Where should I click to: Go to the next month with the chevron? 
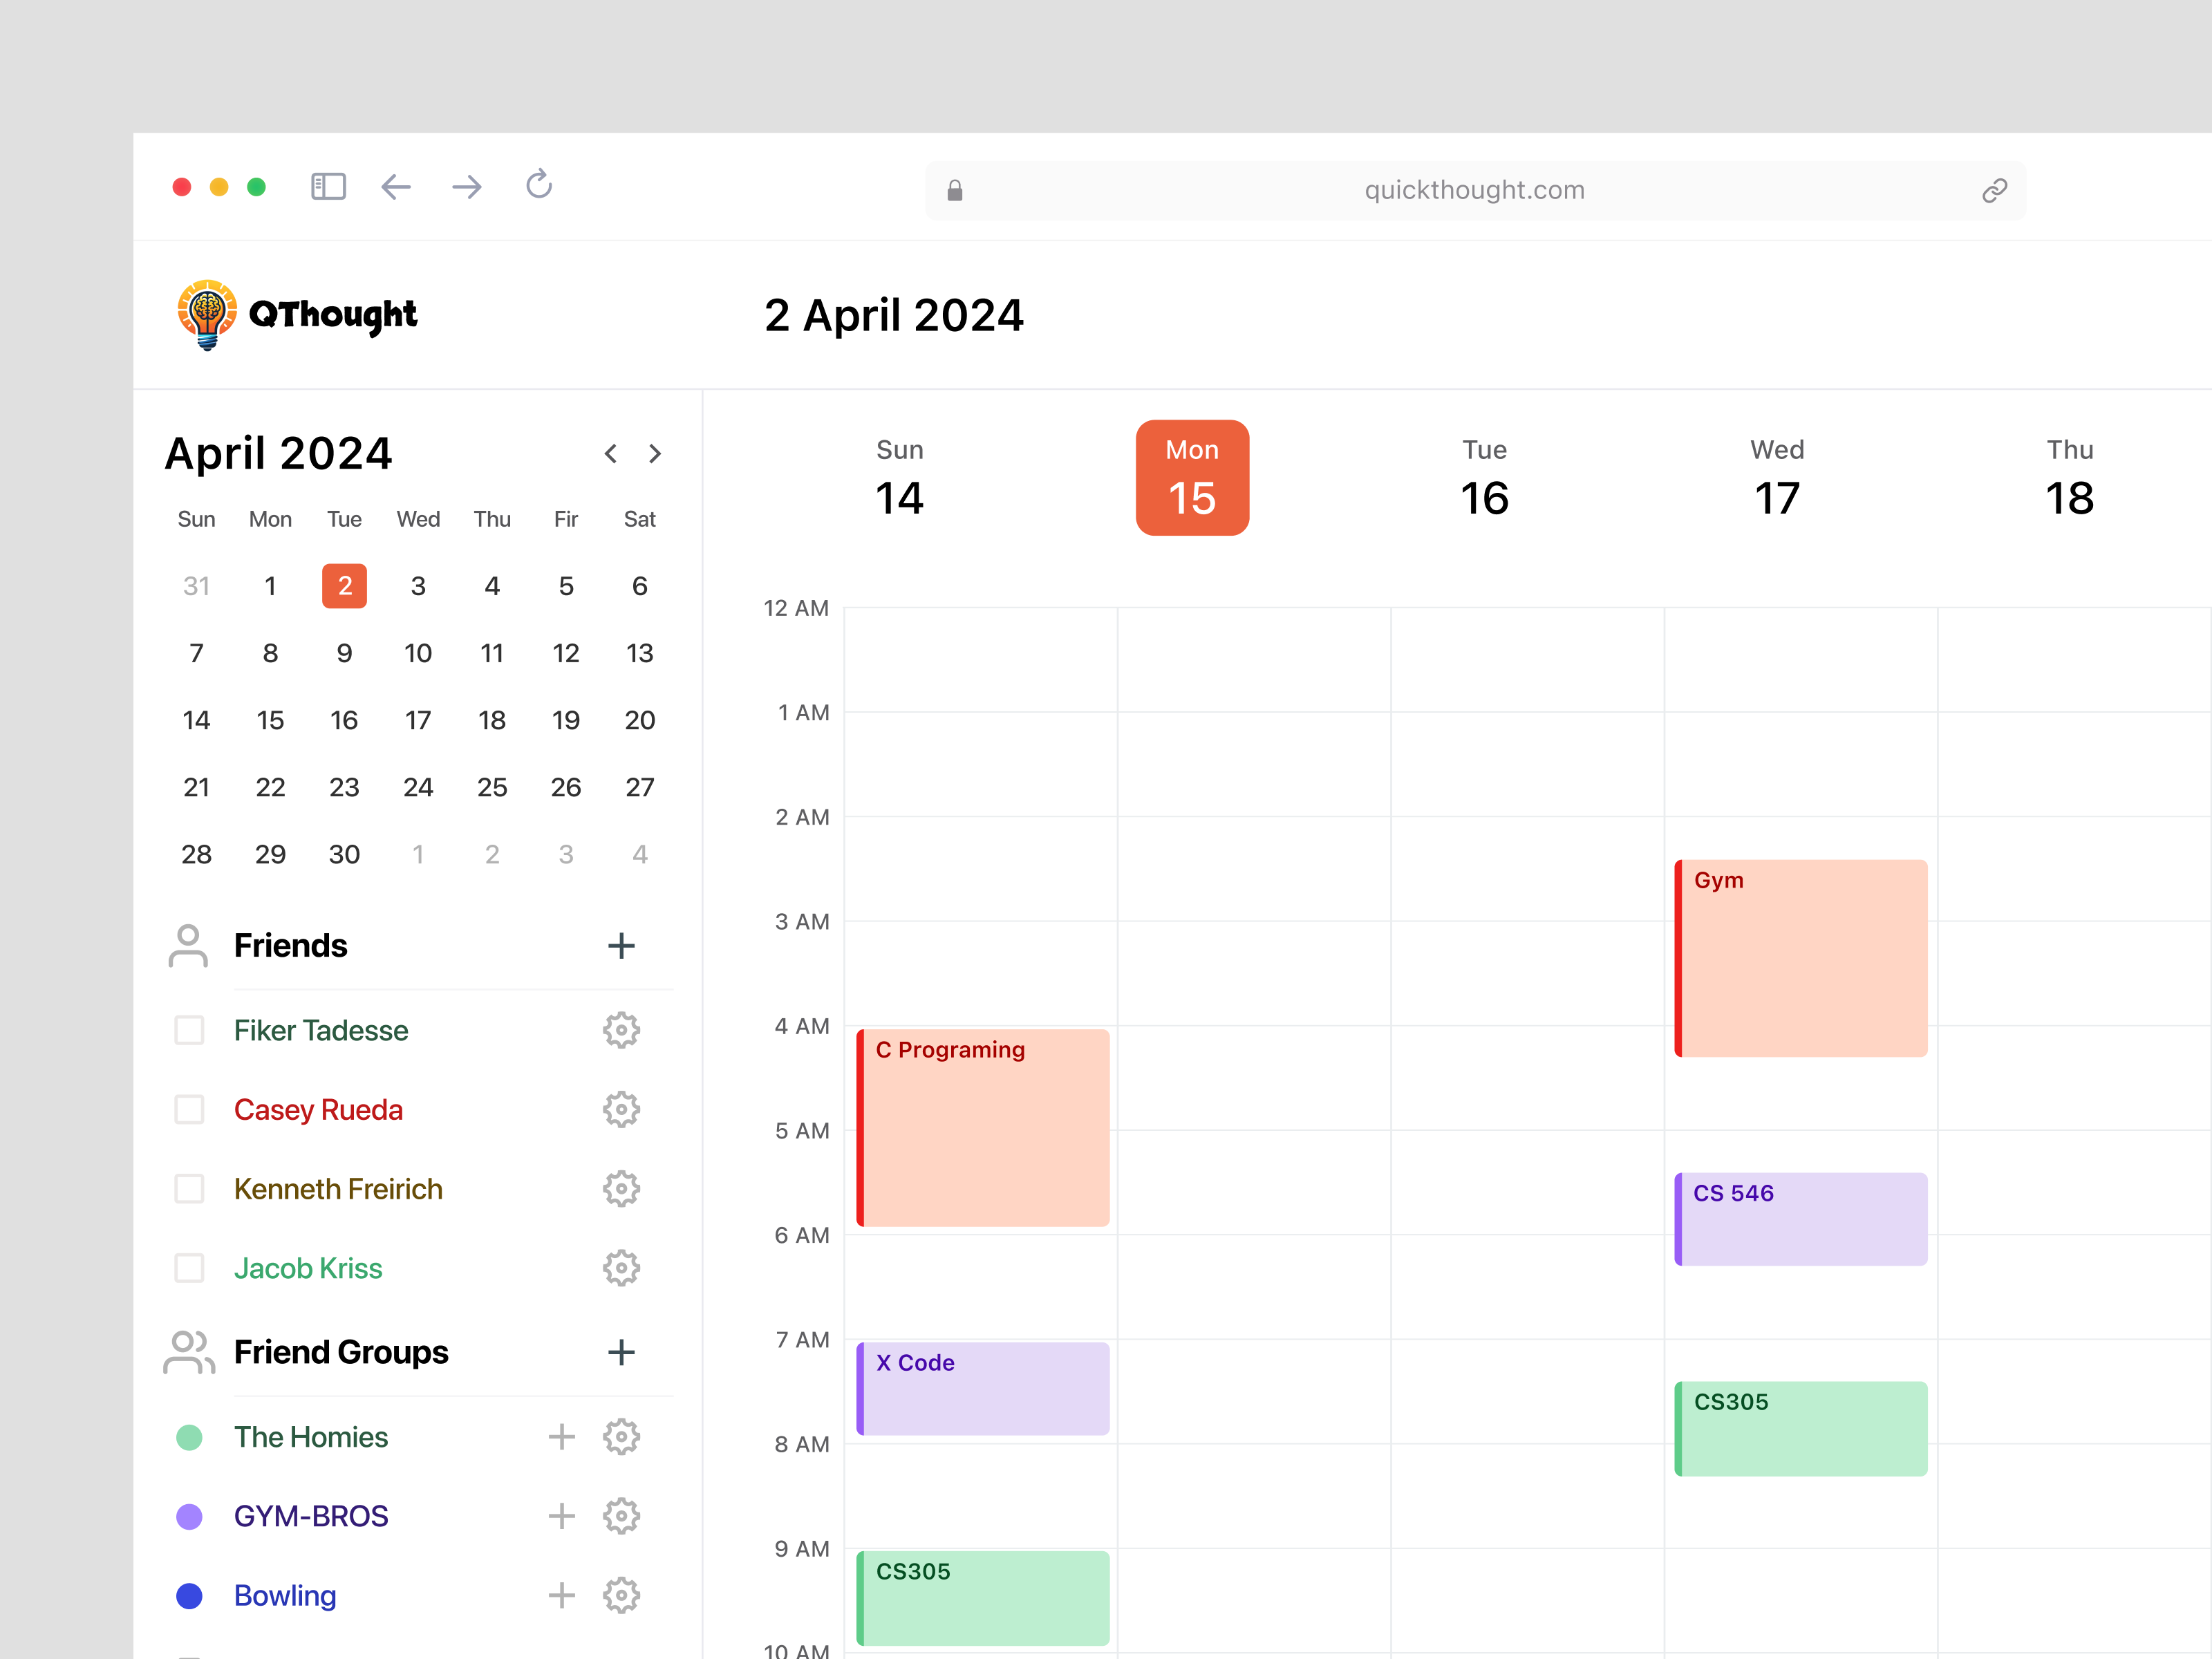coord(656,453)
